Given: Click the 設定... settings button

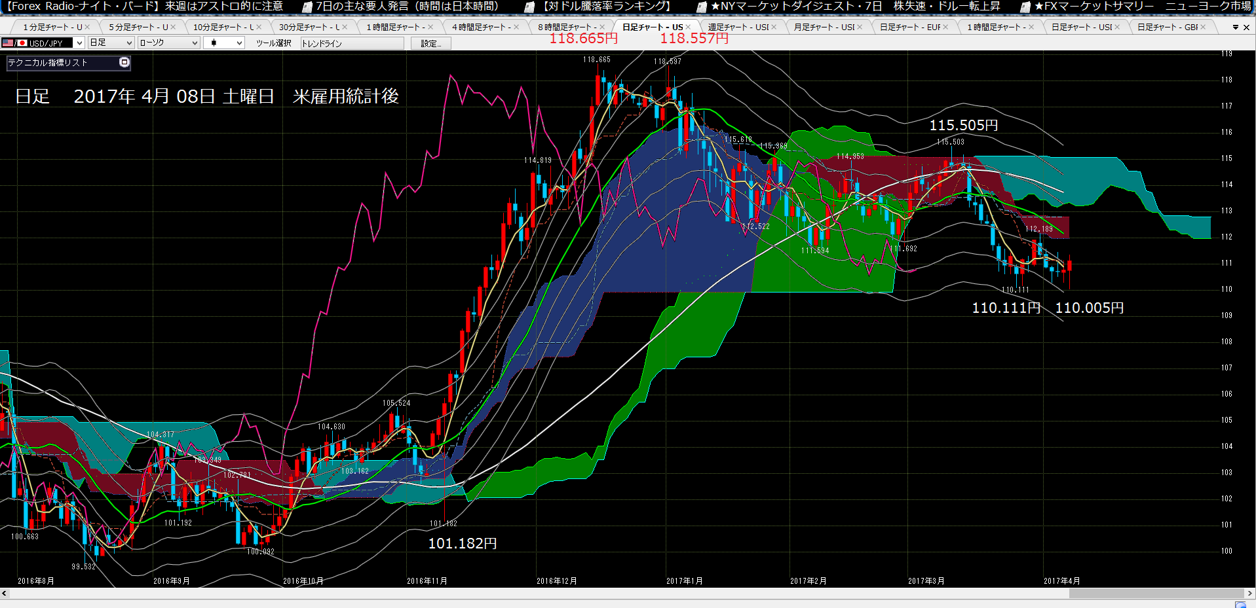Looking at the screenshot, I should tap(431, 43).
